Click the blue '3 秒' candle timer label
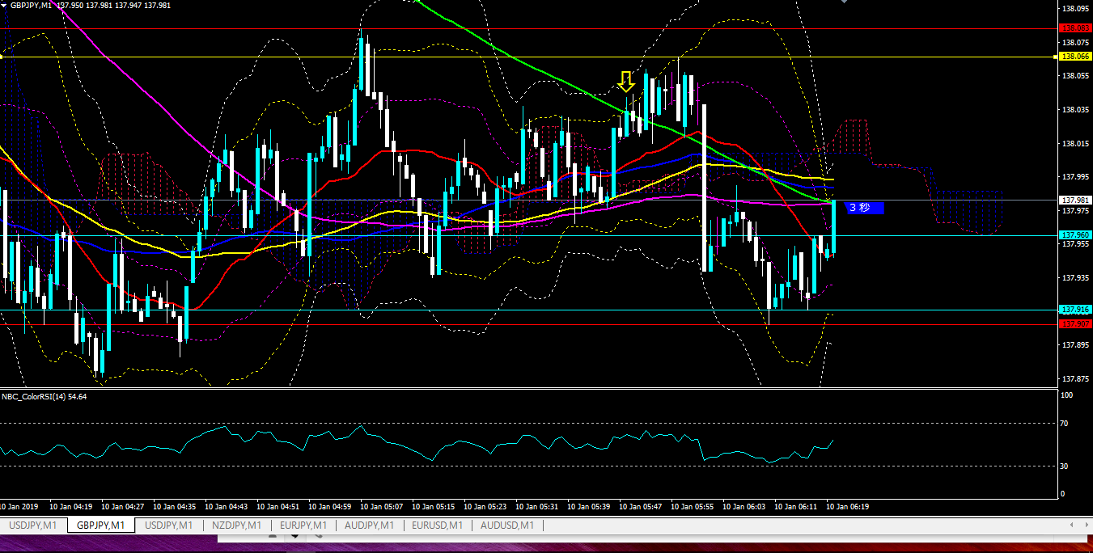Viewport: 1093px width, 553px height. pyautogui.click(x=863, y=208)
